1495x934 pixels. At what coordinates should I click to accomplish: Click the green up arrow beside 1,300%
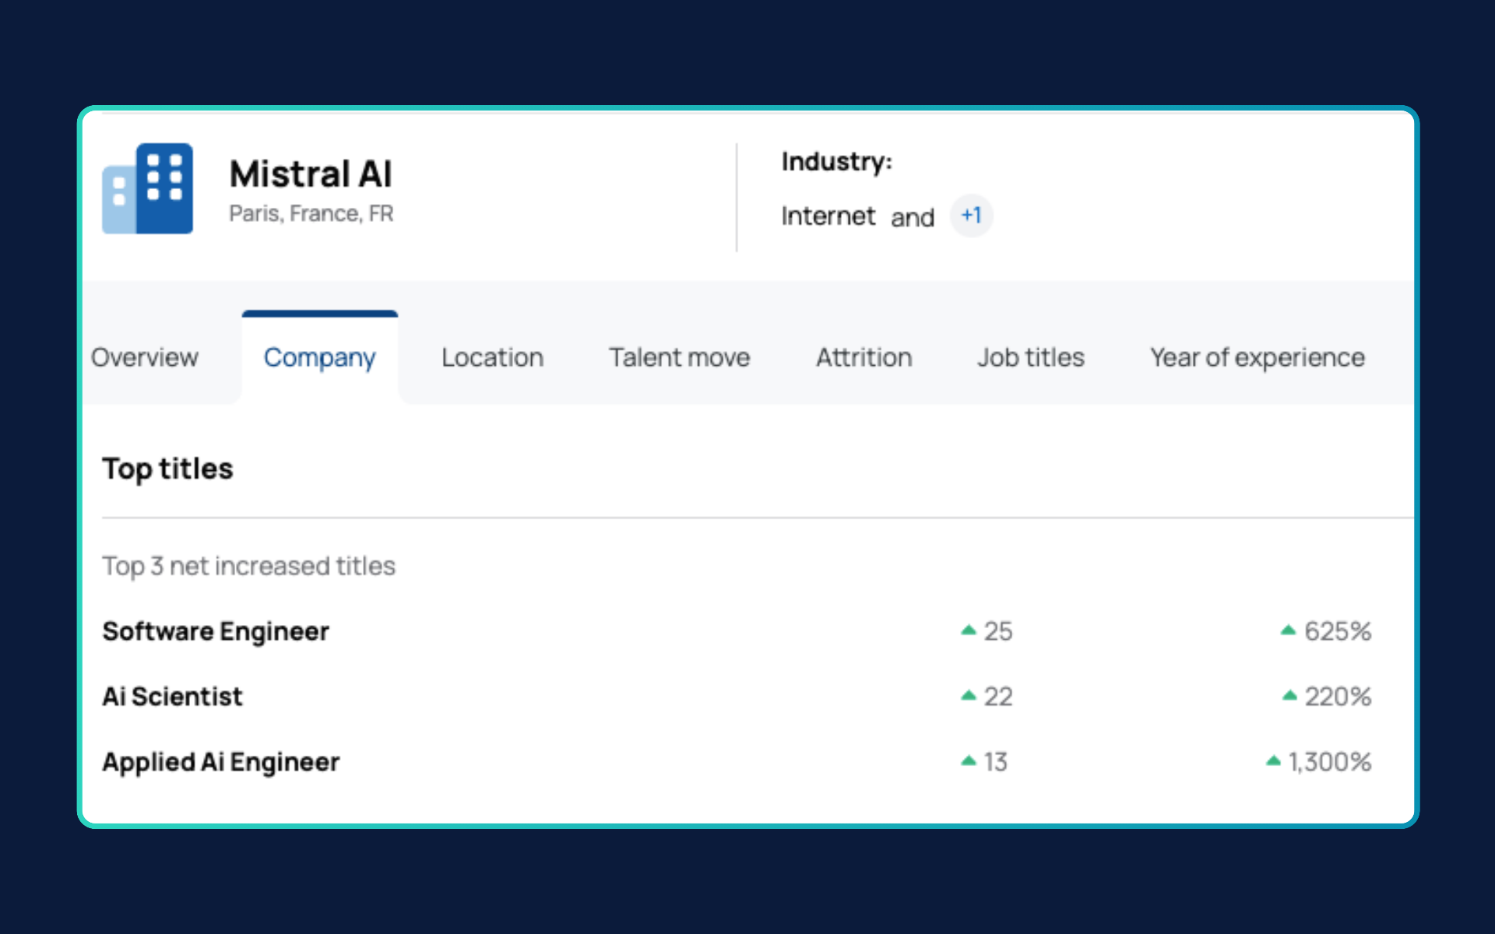click(1273, 761)
